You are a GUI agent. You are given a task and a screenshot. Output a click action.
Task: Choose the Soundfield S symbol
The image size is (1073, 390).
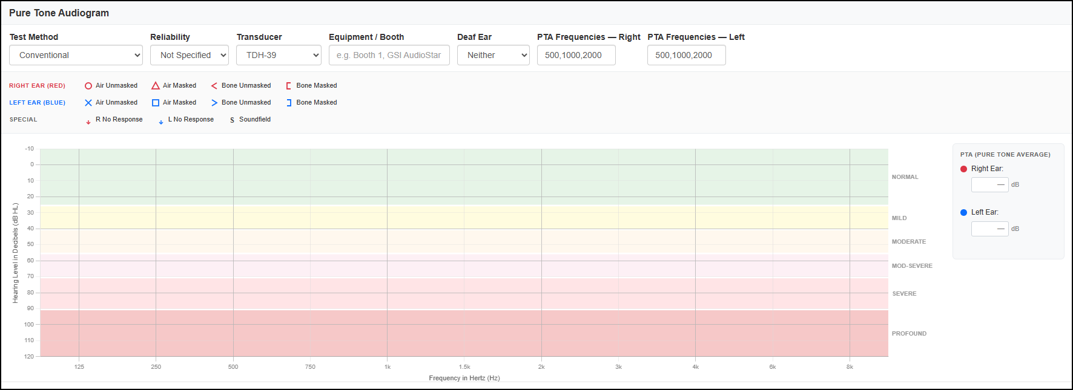coord(232,120)
